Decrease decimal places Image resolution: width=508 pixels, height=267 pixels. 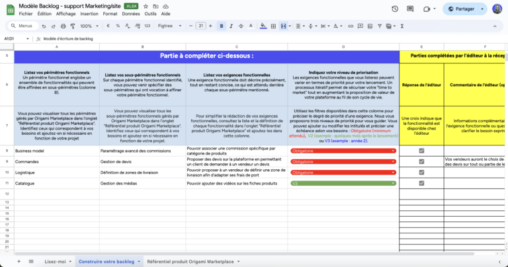(128, 26)
